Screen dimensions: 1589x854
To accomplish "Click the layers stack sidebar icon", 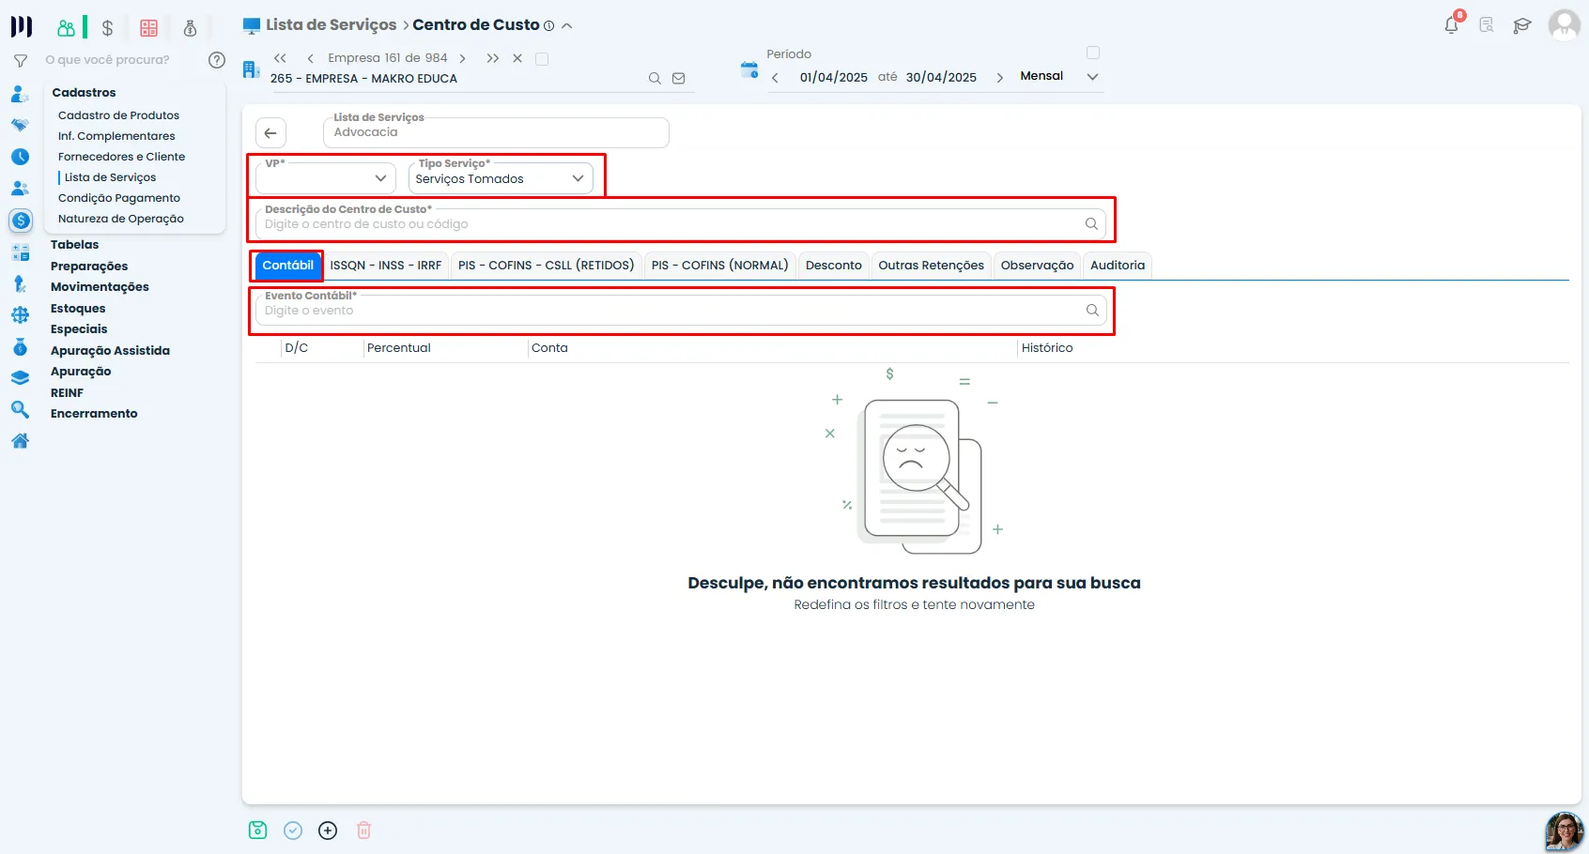I will (x=20, y=378).
